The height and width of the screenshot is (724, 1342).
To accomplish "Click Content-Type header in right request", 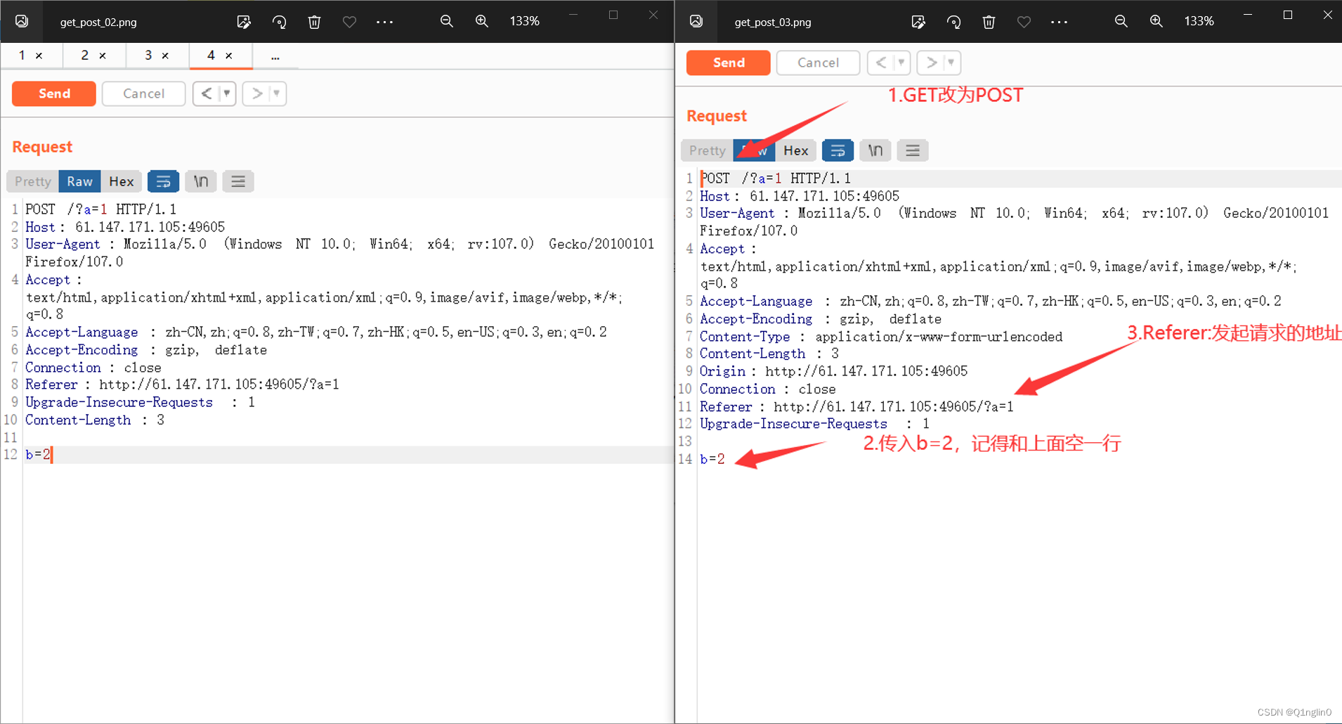I will [x=881, y=337].
